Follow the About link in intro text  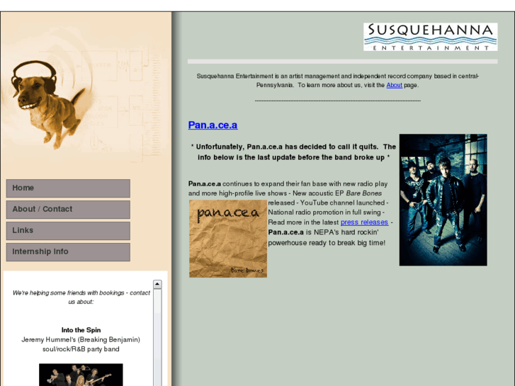pyautogui.click(x=394, y=85)
